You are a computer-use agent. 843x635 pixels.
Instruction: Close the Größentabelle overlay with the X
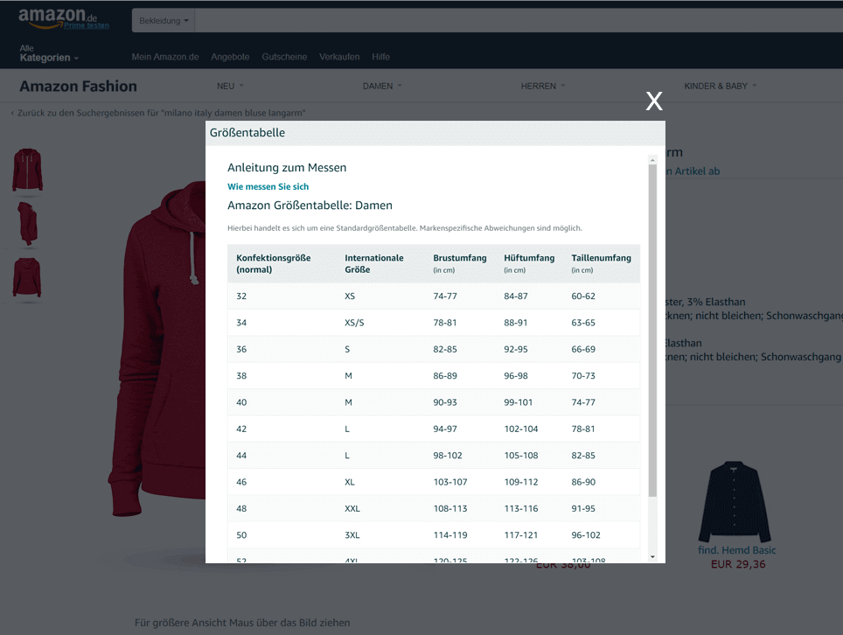[x=654, y=101]
